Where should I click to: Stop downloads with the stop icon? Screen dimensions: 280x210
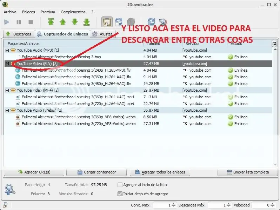(31, 22)
